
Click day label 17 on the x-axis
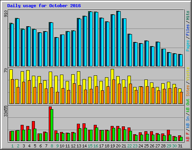(x=101, y=146)
